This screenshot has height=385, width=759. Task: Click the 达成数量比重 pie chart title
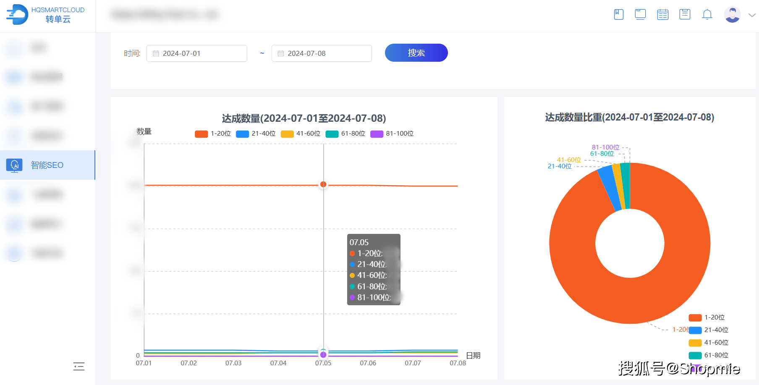[x=630, y=117]
